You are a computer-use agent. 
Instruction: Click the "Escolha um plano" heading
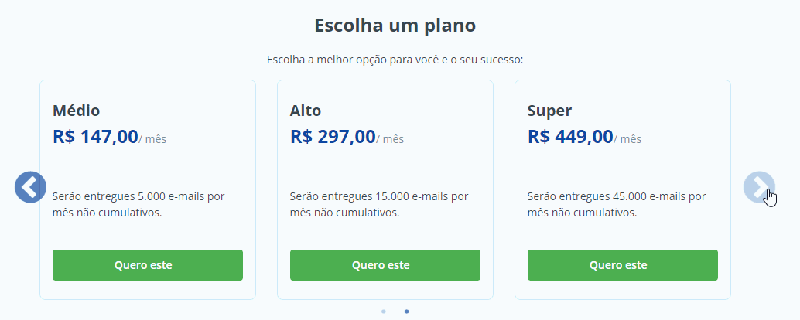tap(395, 26)
